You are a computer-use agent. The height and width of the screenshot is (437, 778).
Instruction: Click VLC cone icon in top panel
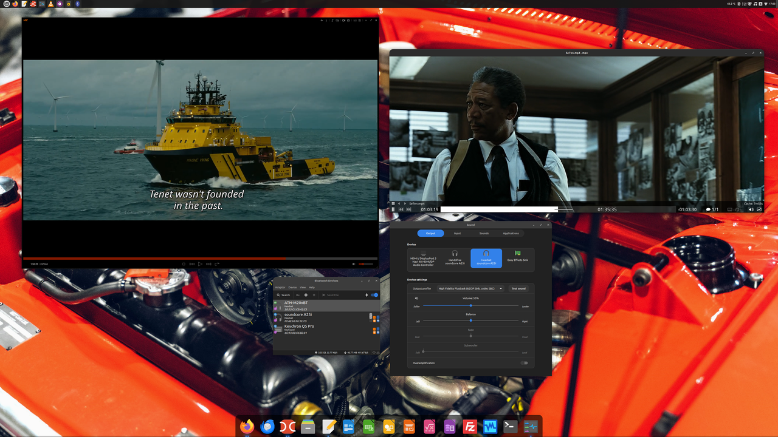(51, 4)
